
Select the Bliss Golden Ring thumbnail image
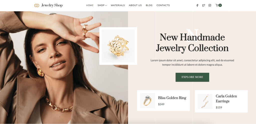147,101
